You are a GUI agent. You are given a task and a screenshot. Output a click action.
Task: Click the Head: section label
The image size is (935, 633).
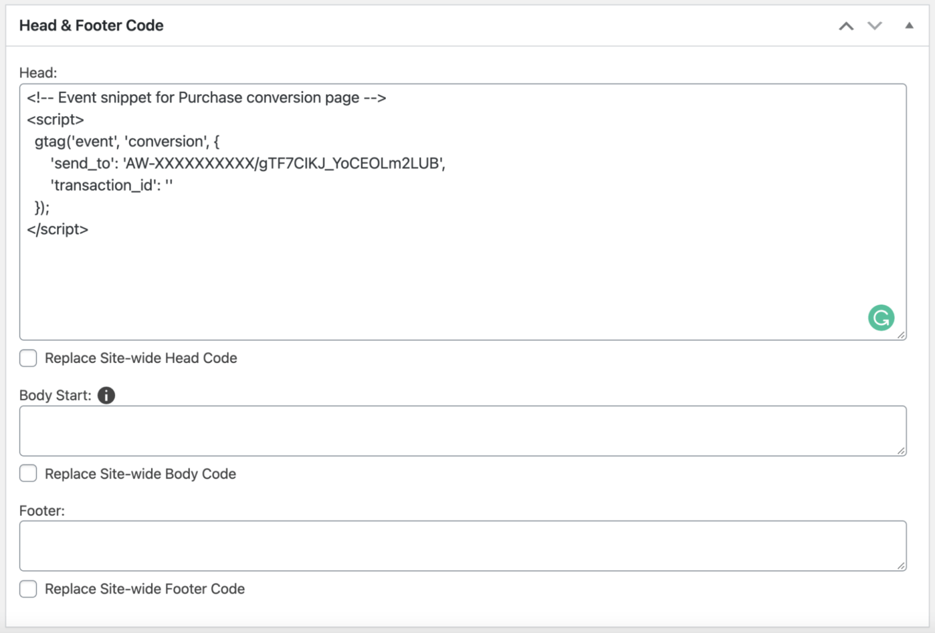[x=38, y=72]
